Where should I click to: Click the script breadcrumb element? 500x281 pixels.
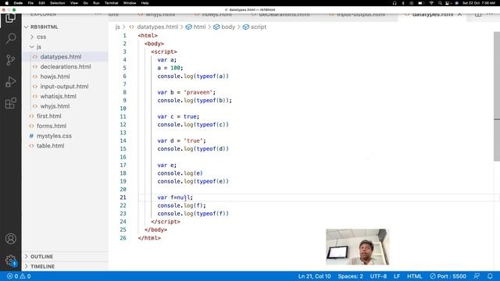click(x=258, y=27)
